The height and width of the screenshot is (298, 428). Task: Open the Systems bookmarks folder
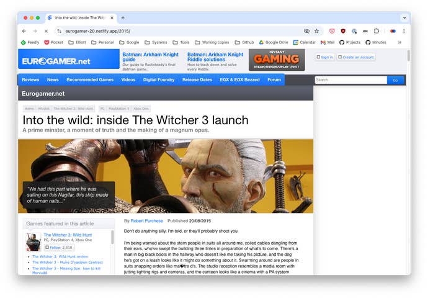pyautogui.click(x=156, y=42)
